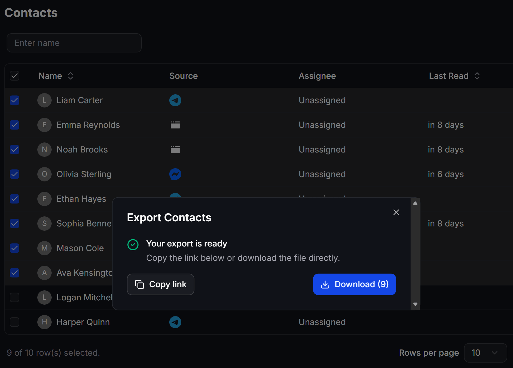Open the Rows per page dropdown
This screenshot has width=513, height=368.
click(485, 353)
